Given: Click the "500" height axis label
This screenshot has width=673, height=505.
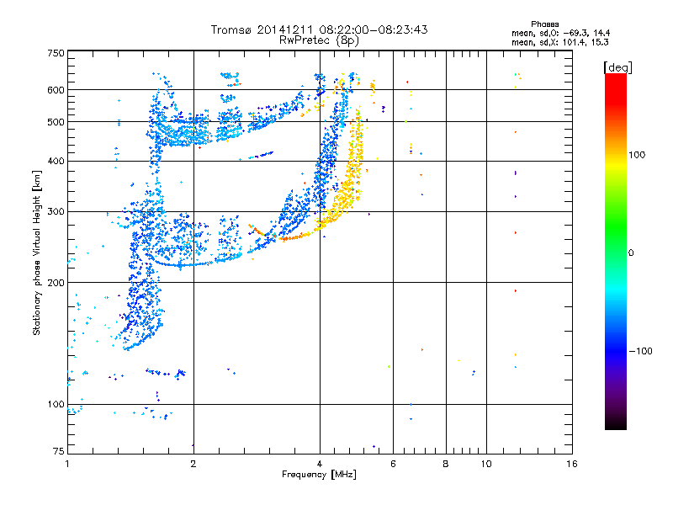Looking at the screenshot, I should click(x=56, y=122).
